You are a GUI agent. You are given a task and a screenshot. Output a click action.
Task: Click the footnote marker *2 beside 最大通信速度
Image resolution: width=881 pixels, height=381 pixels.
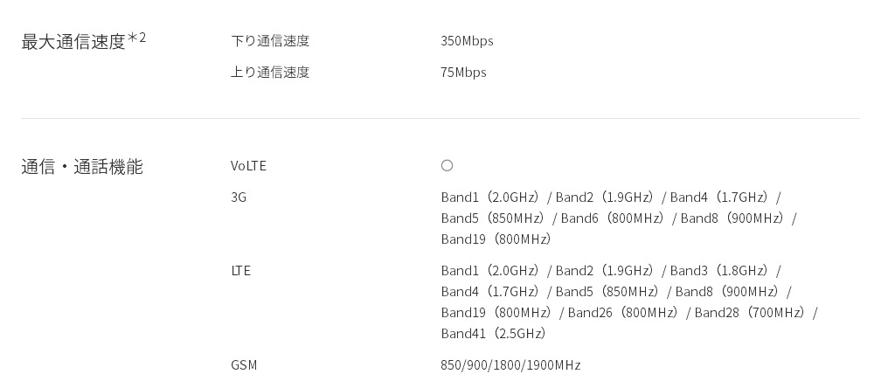tap(137, 38)
